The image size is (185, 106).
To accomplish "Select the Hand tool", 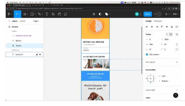I will (x=59, y=14).
